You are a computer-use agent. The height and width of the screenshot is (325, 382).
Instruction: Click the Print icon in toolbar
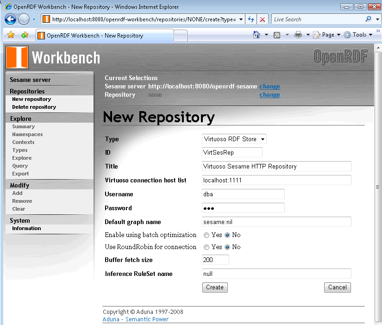coord(298,35)
